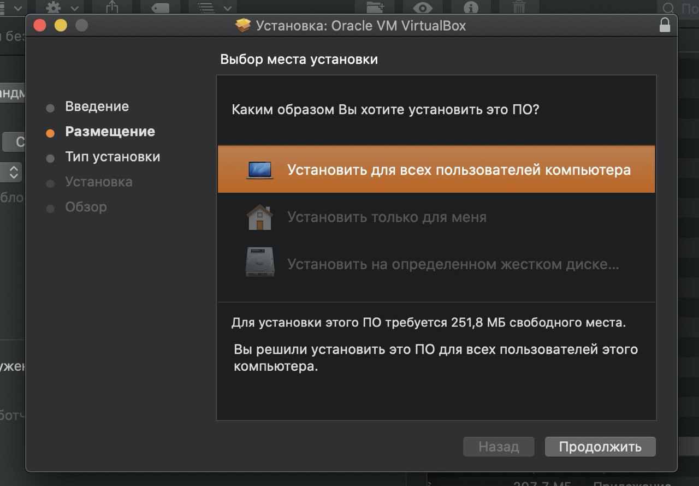Image resolution: width=699 pixels, height=486 pixels.
Task: Click Finder Get Info toolbar icon
Action: click(x=470, y=7)
